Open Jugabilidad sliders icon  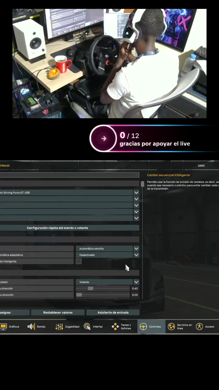pyautogui.click(x=59, y=327)
